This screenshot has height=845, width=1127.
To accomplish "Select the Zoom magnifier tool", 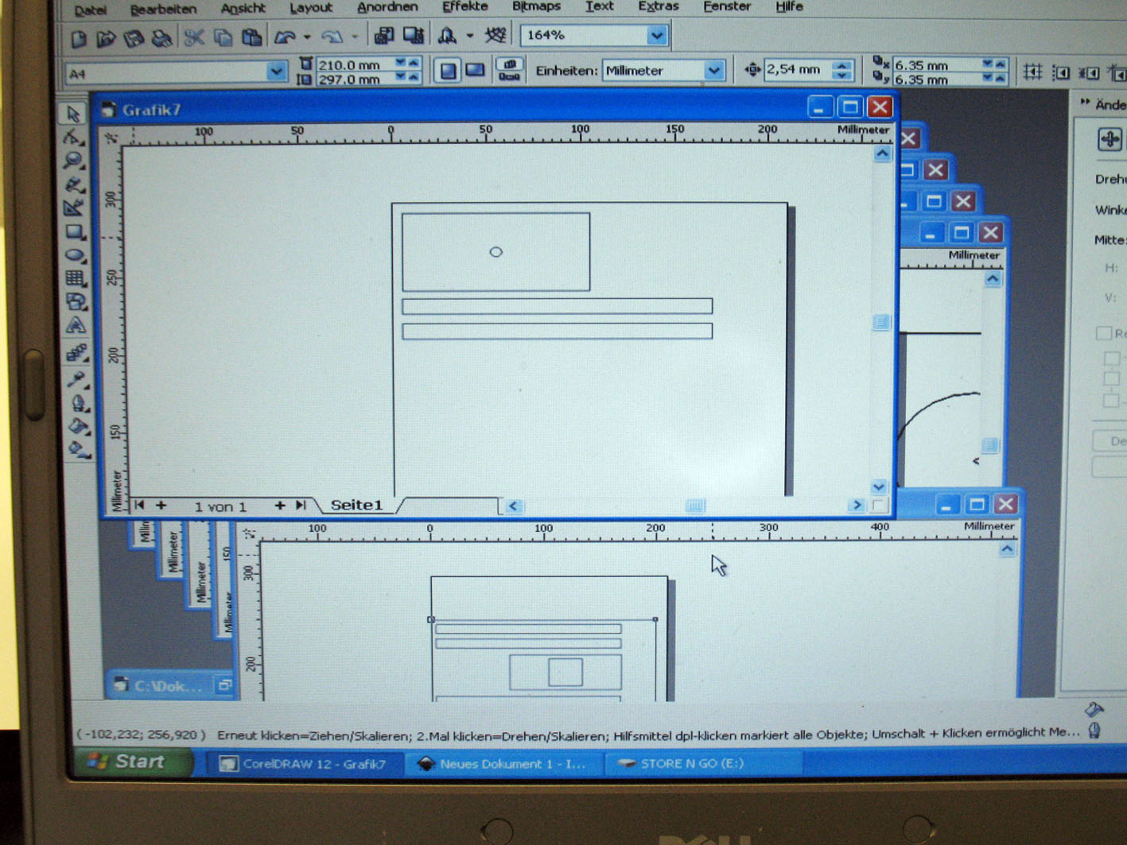I will coord(73,161).
